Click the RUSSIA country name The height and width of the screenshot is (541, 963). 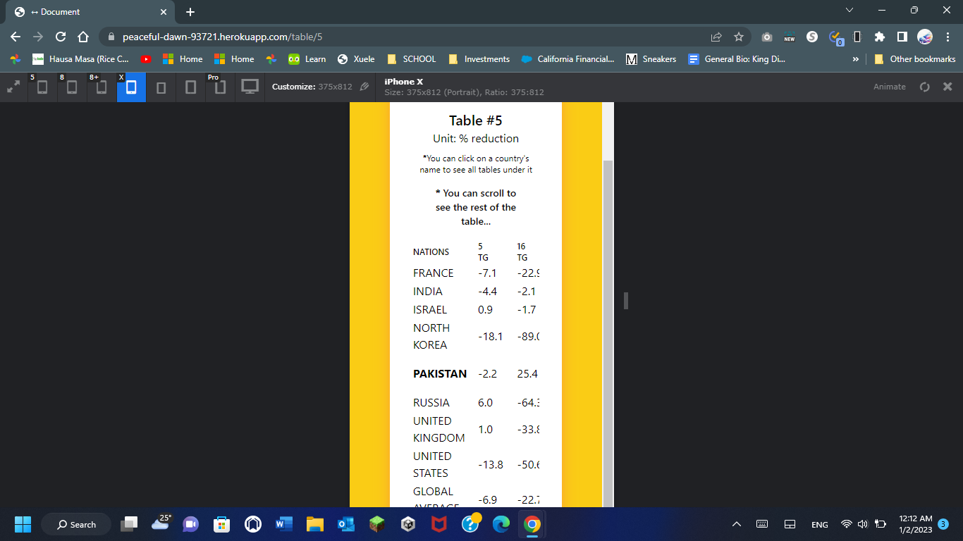tap(431, 403)
